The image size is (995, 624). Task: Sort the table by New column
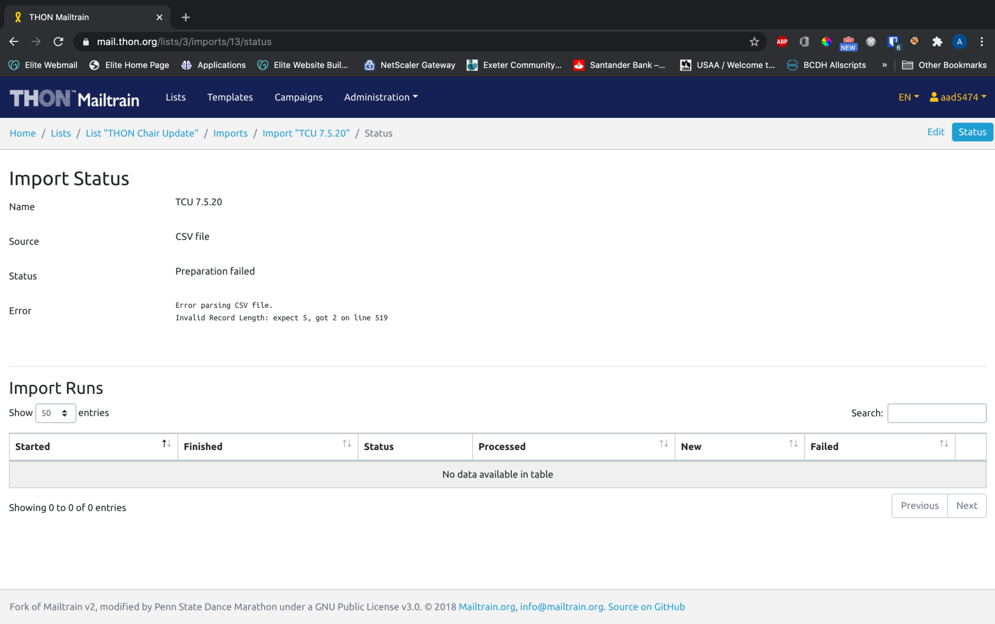[739, 446]
